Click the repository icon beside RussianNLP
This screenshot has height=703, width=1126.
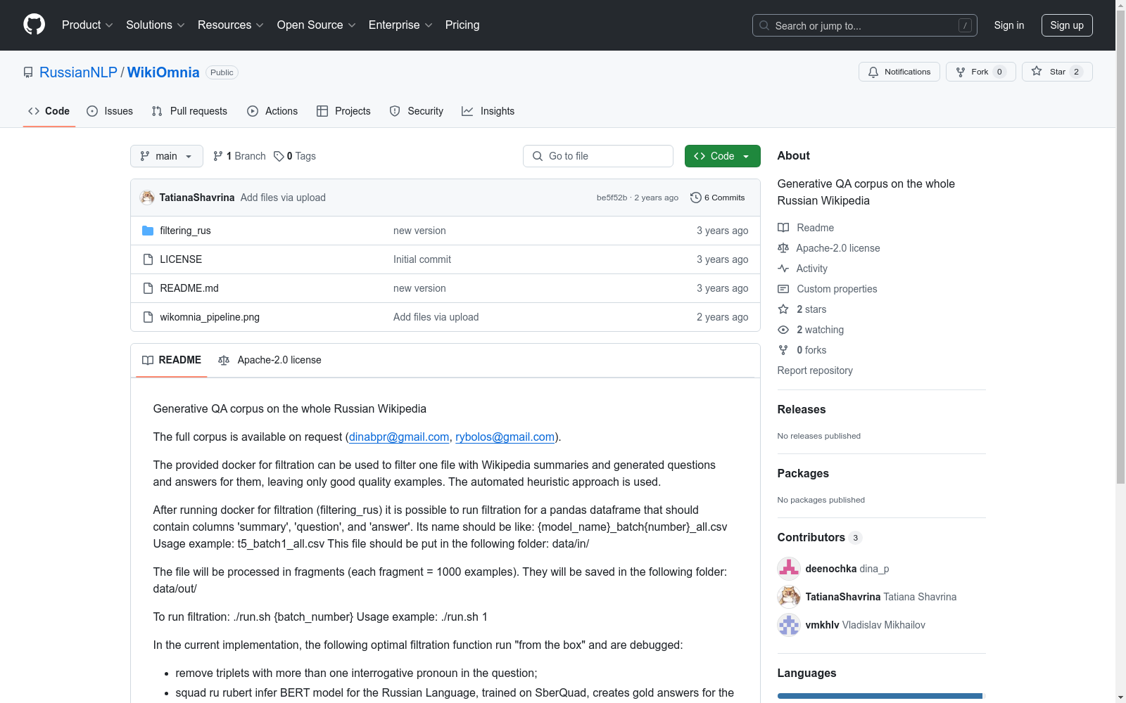click(28, 72)
